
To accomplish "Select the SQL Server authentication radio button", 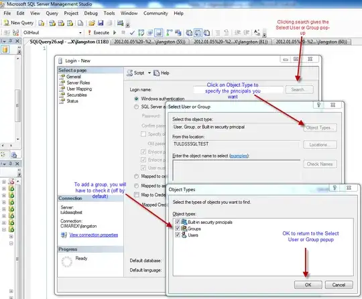I will [137, 107].
